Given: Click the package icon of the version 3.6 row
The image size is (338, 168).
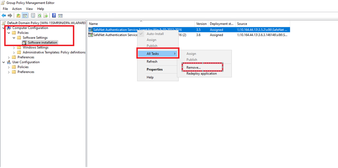Looking at the screenshot, I should (x=91, y=35).
